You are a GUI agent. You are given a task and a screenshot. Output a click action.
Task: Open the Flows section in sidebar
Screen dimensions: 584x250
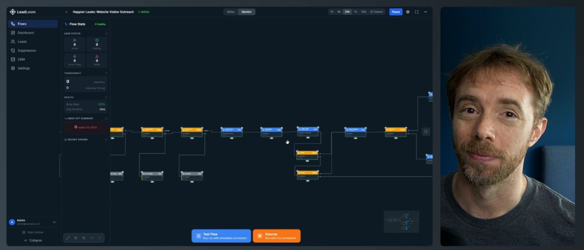(33, 24)
